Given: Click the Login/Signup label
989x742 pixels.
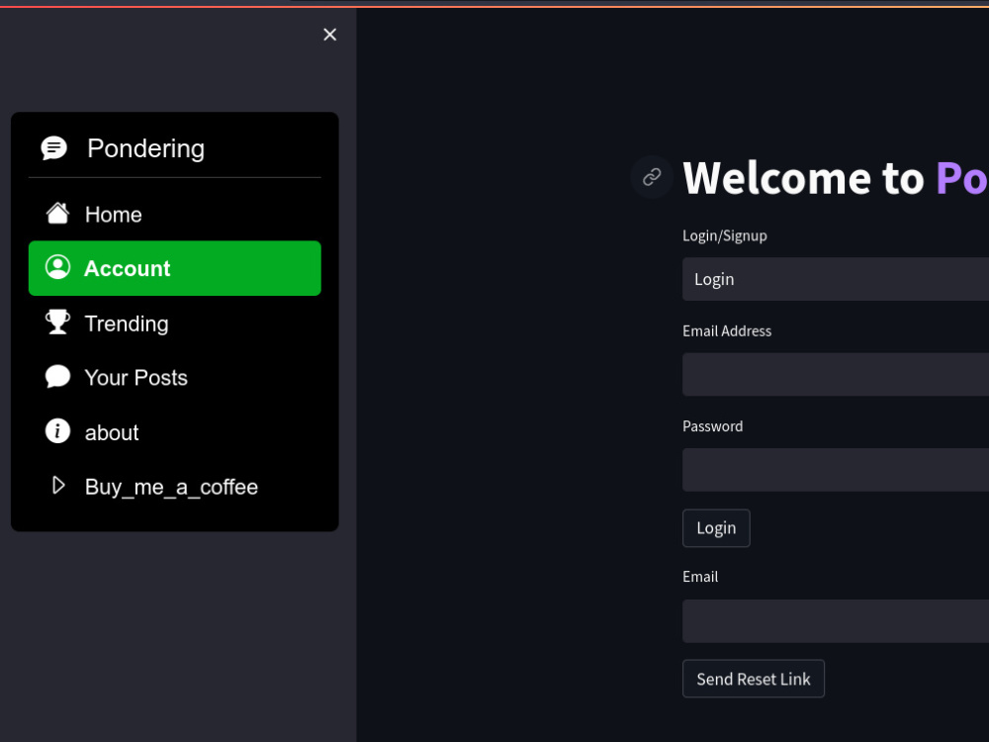Looking at the screenshot, I should coord(725,236).
